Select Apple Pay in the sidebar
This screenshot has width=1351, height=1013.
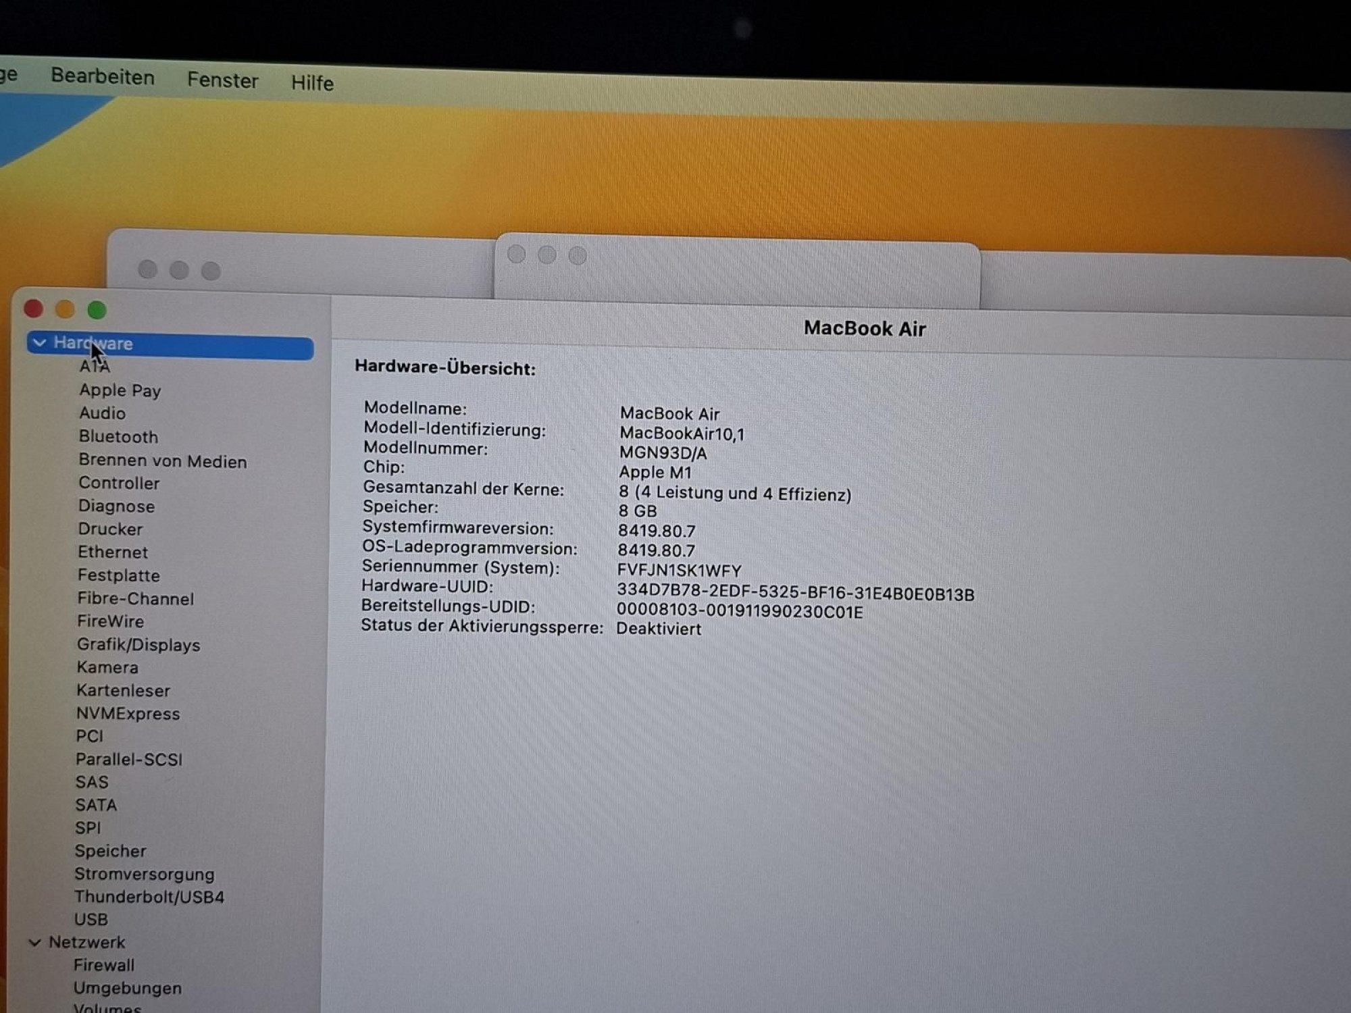tap(120, 390)
